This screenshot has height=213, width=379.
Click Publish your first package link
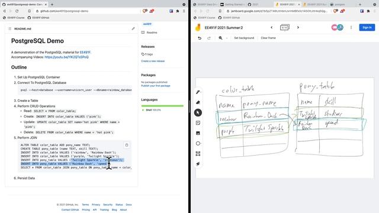pos(156,86)
